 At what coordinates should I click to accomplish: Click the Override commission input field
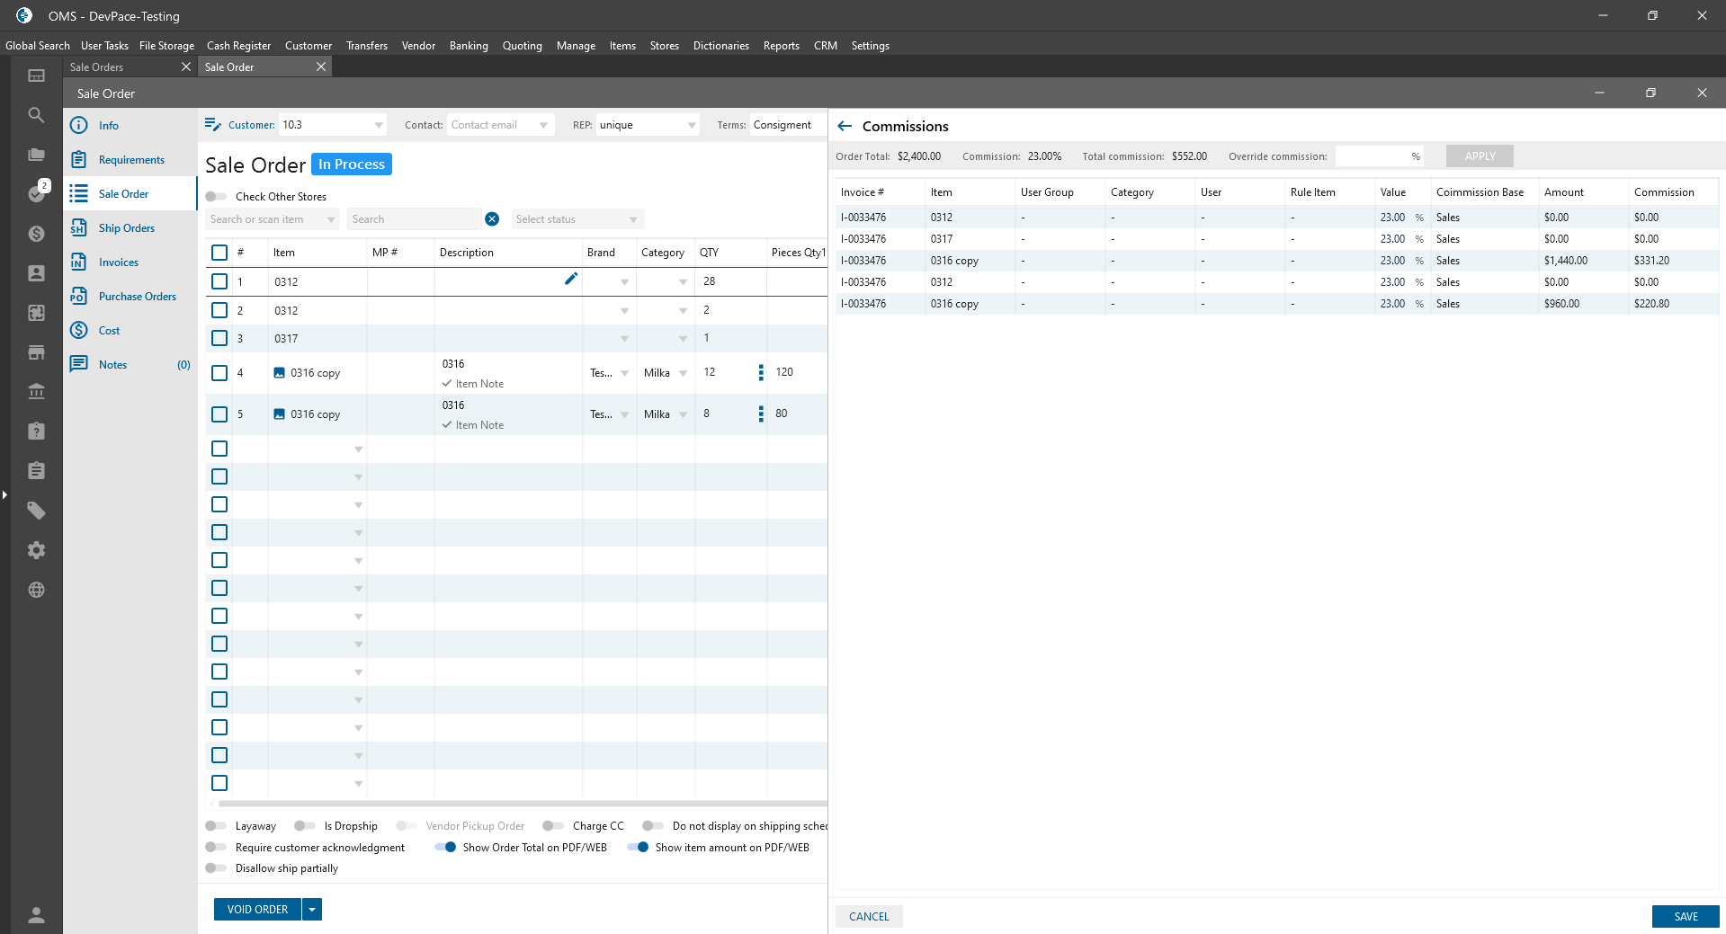1372,156
